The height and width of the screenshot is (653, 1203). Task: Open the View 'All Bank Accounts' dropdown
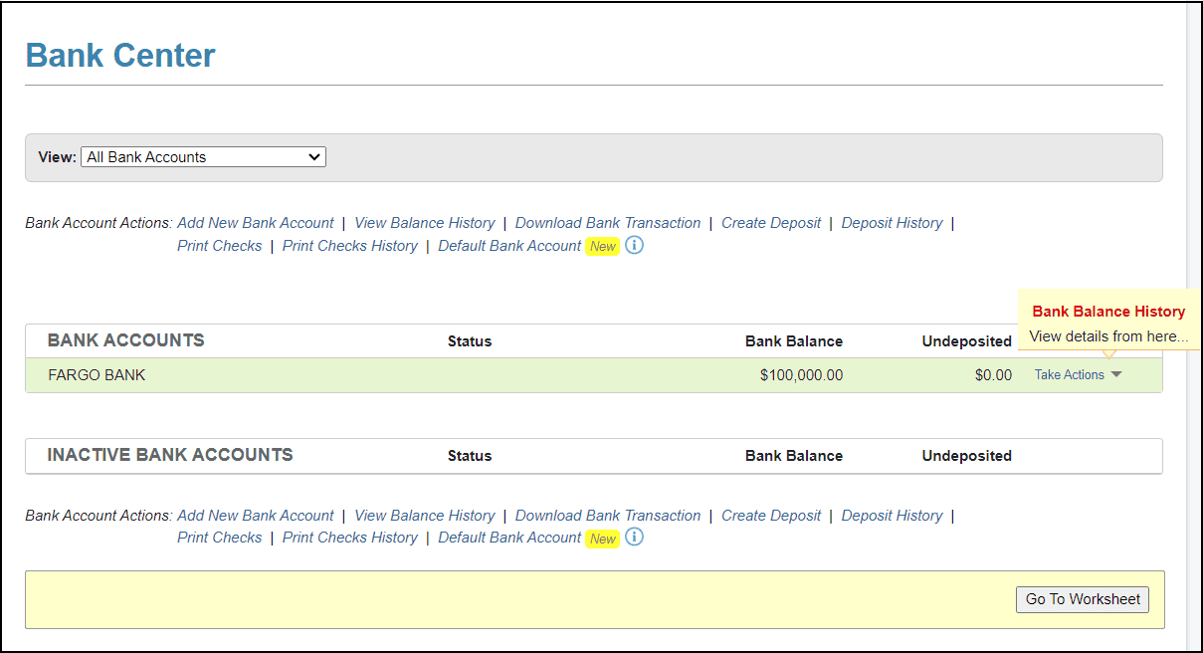[203, 157]
